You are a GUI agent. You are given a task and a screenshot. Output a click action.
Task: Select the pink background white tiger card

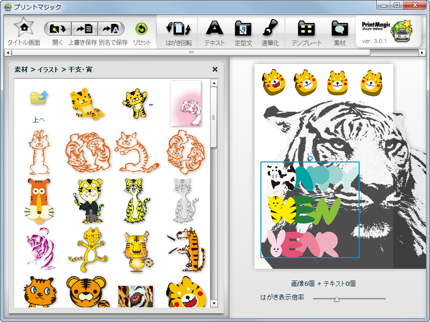click(x=186, y=103)
